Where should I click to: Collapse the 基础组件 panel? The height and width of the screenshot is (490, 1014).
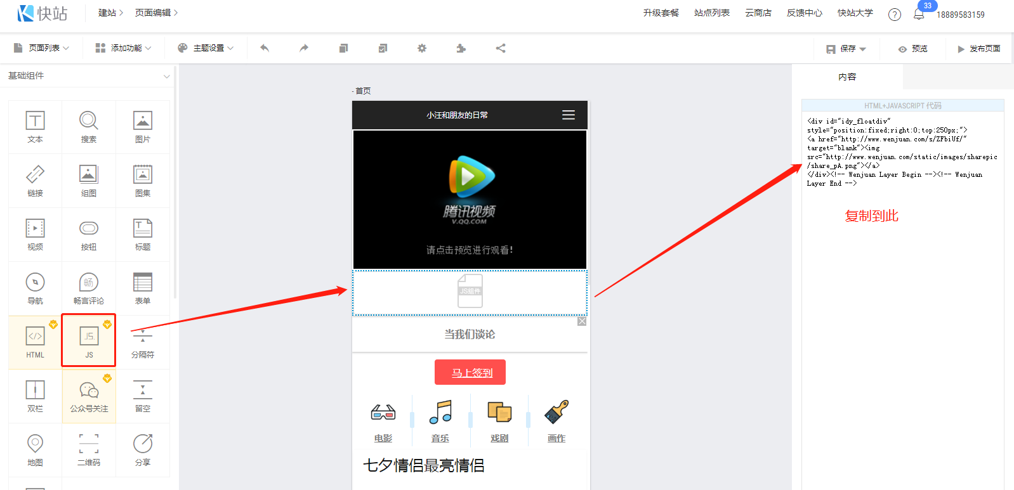point(166,76)
